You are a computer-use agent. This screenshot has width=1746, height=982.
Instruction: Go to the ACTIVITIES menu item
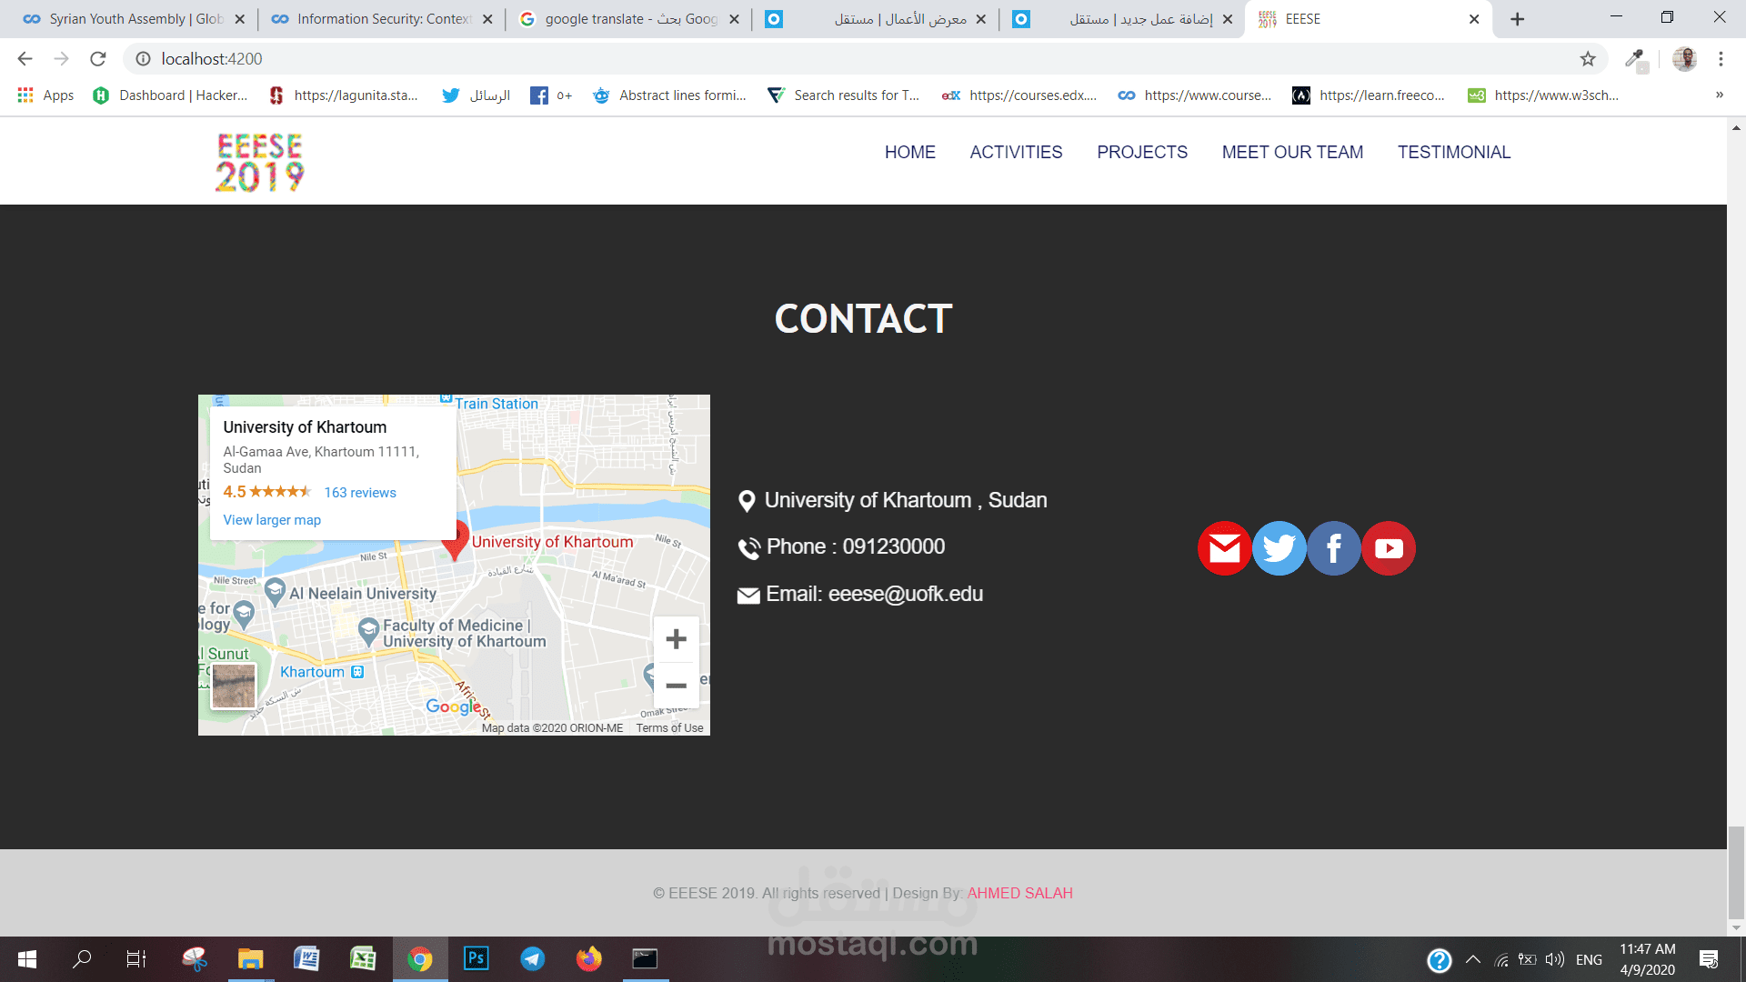(1016, 153)
